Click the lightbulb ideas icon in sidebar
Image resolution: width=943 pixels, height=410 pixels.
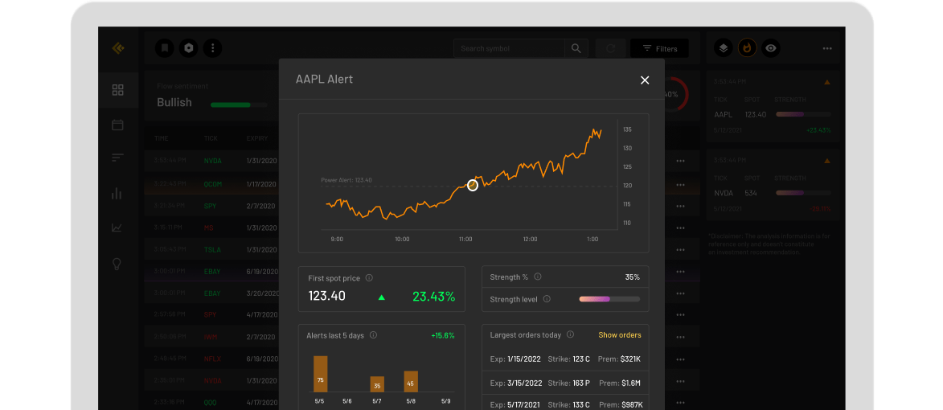[x=117, y=264]
